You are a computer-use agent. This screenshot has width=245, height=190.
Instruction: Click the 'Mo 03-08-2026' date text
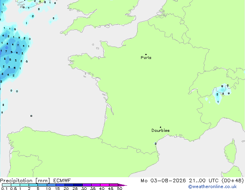click(163, 181)
